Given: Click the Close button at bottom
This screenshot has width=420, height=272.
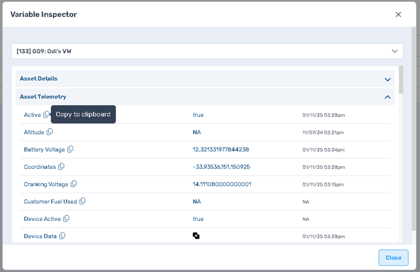Looking at the screenshot, I should point(393,258).
